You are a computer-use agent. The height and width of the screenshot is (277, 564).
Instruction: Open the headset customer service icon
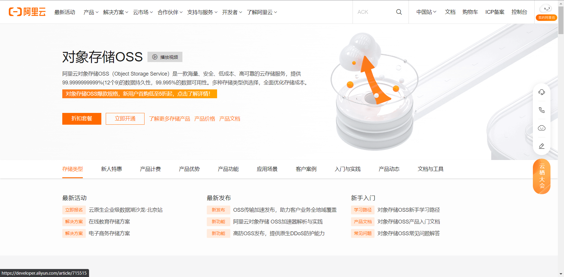click(542, 92)
